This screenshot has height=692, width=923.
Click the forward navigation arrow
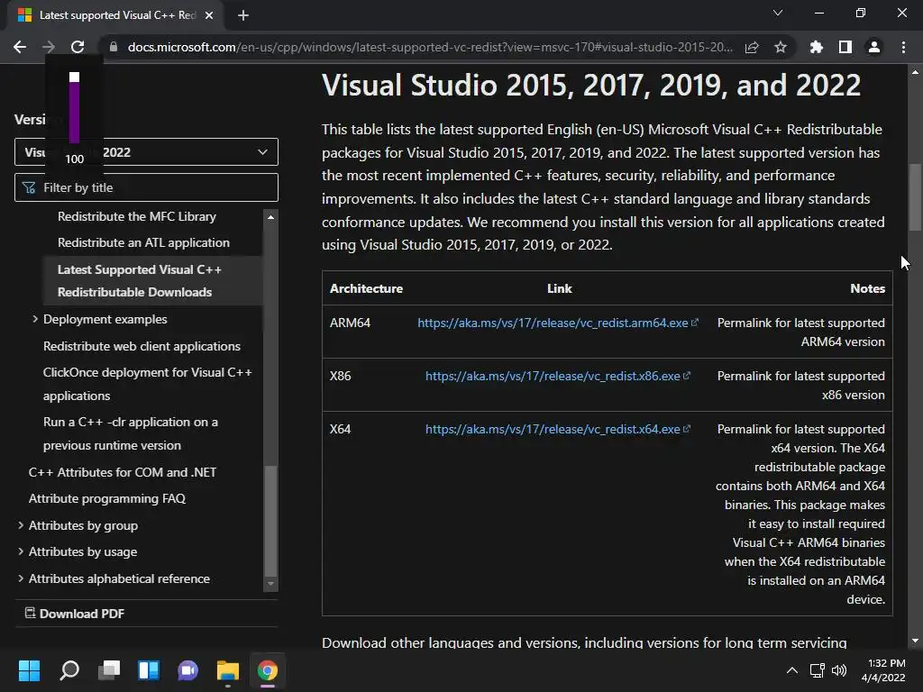(49, 47)
